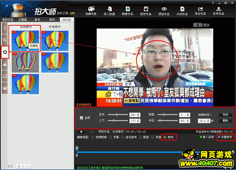Click the 导出作品 export icon

200,9
